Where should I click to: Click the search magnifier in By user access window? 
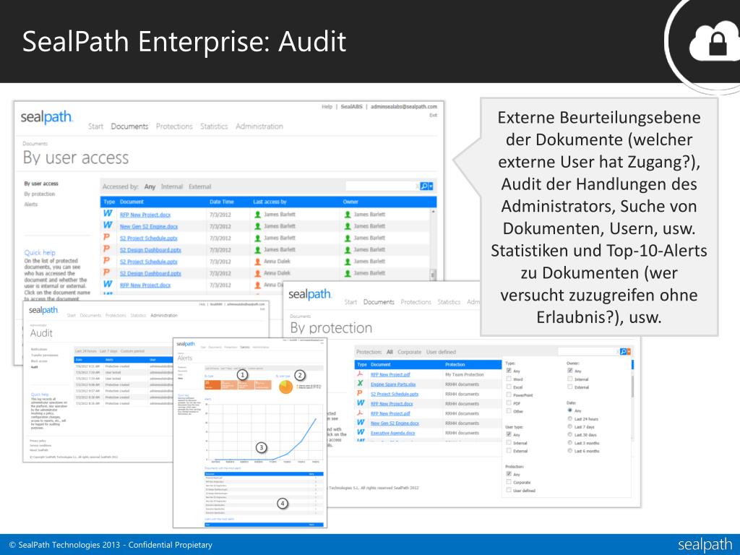coord(423,186)
